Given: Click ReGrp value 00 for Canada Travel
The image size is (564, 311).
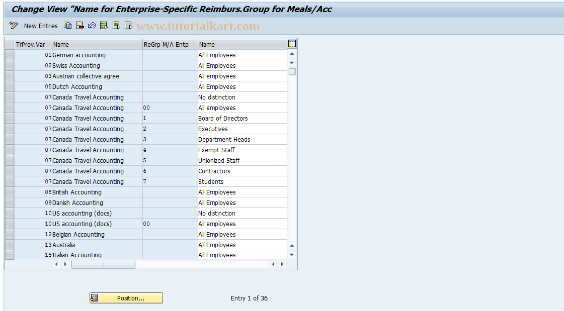Looking at the screenshot, I should tap(170, 108).
